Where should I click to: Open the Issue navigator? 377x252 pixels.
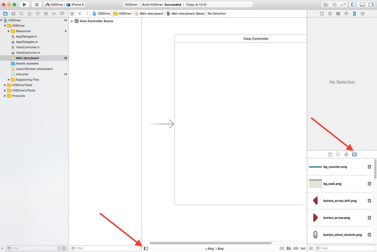coord(29,13)
